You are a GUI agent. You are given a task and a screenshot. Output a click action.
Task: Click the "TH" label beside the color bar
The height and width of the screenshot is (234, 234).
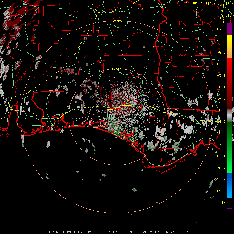[x=223, y=203]
